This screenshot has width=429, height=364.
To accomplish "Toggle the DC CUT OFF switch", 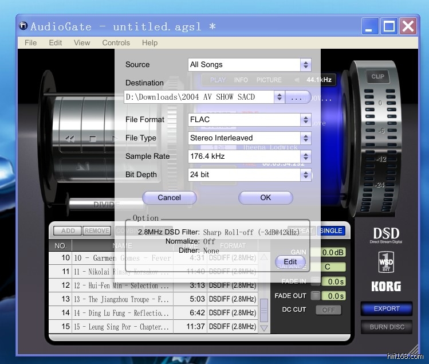I will 328,310.
